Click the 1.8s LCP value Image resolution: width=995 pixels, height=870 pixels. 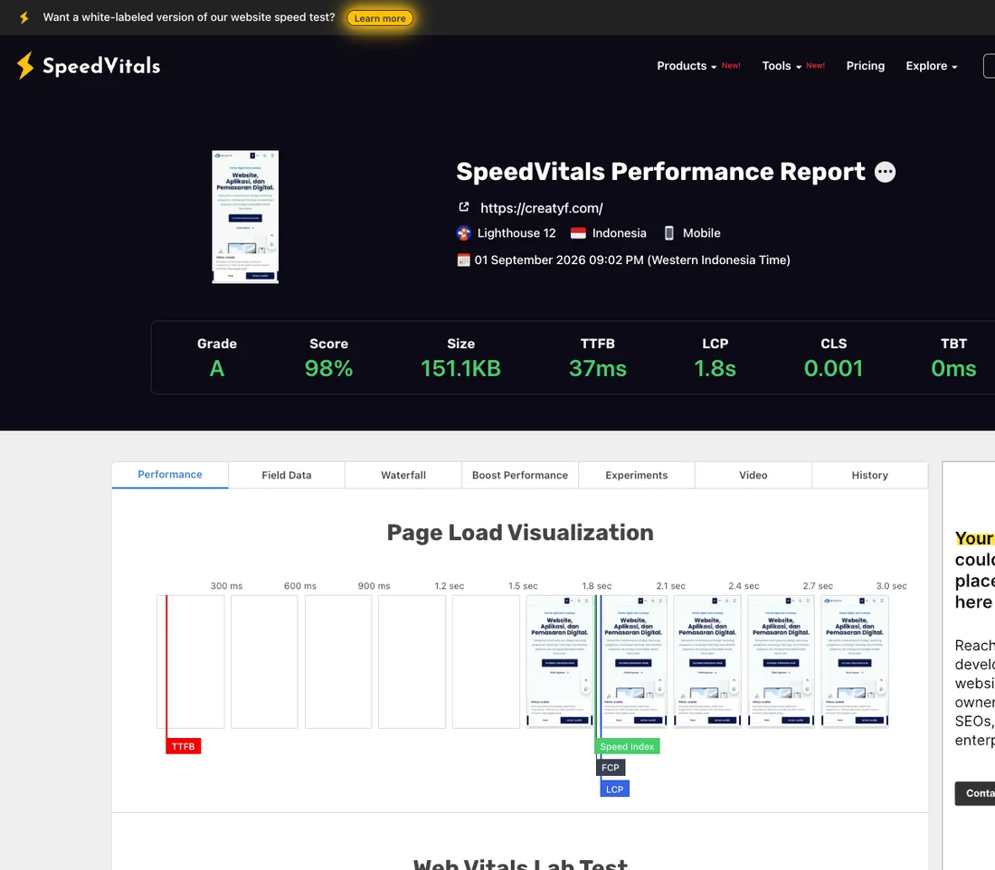(x=715, y=369)
